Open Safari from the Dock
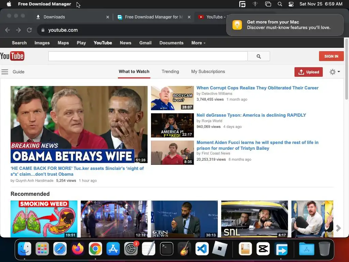 point(60,249)
